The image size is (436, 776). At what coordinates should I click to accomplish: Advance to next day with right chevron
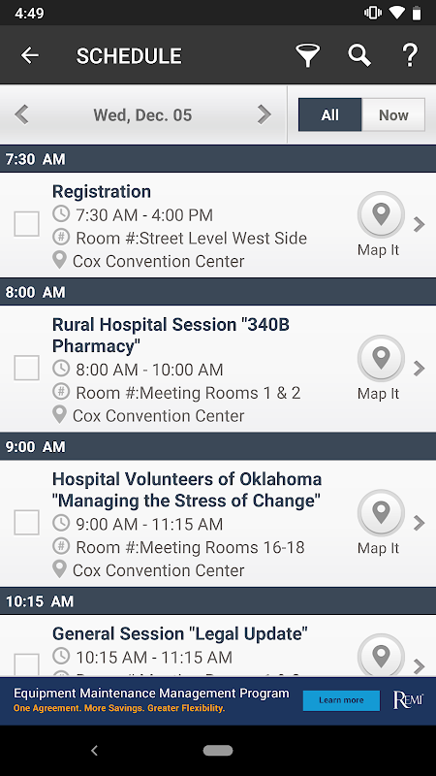coord(265,114)
